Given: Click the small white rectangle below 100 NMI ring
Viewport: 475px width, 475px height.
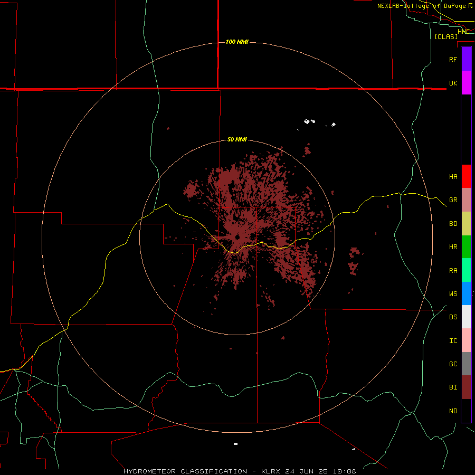Looking at the screenshot, I should click(236, 444).
